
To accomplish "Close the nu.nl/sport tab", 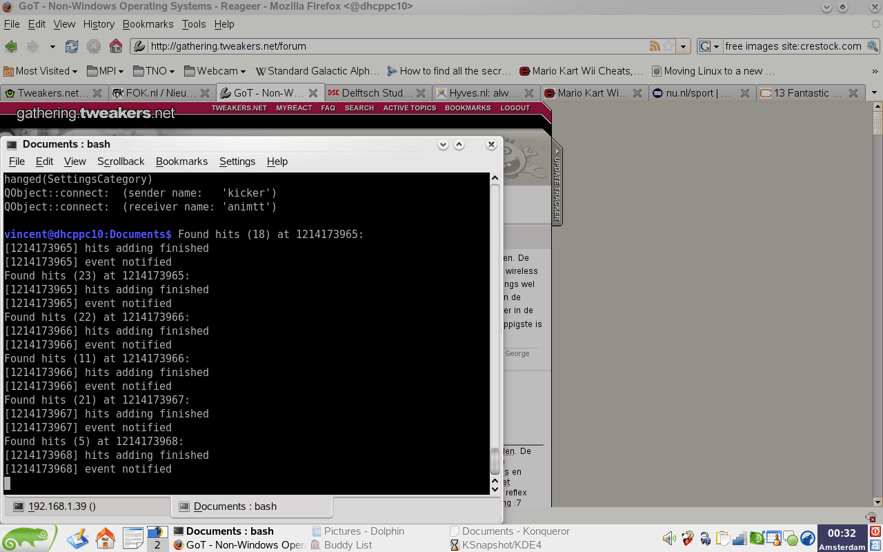I will 744,93.
